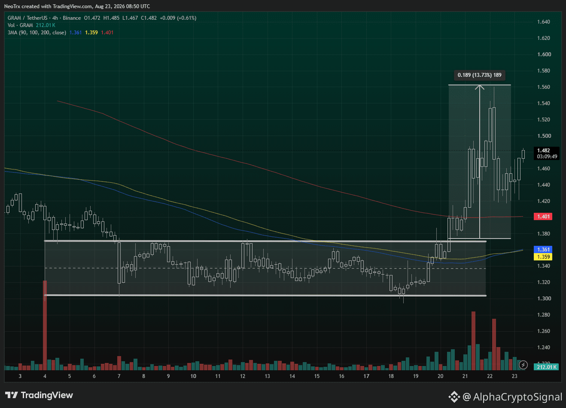The height and width of the screenshot is (408, 566).
Task: Click the date '7' on the time axis
Action: (x=119, y=376)
